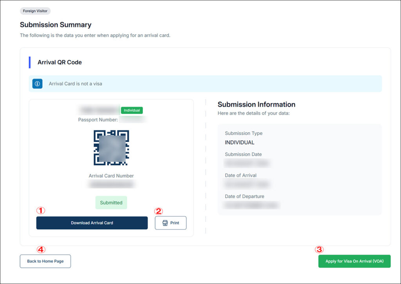
Task: Click the Submitted status label
Action: pos(111,203)
